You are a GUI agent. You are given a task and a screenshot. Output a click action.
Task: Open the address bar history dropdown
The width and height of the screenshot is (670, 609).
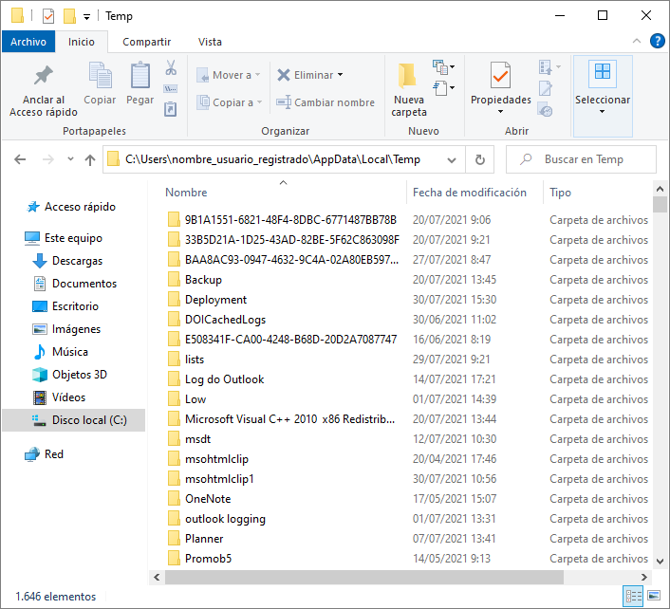(x=451, y=159)
